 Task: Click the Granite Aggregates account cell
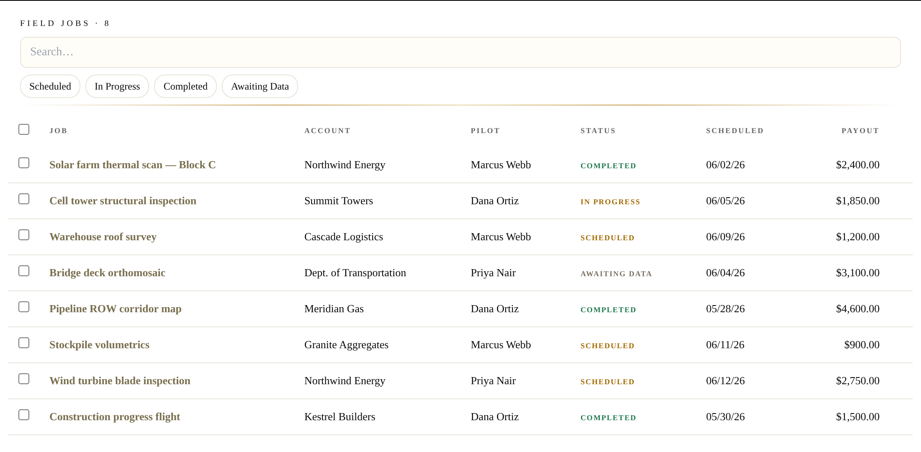coord(346,345)
